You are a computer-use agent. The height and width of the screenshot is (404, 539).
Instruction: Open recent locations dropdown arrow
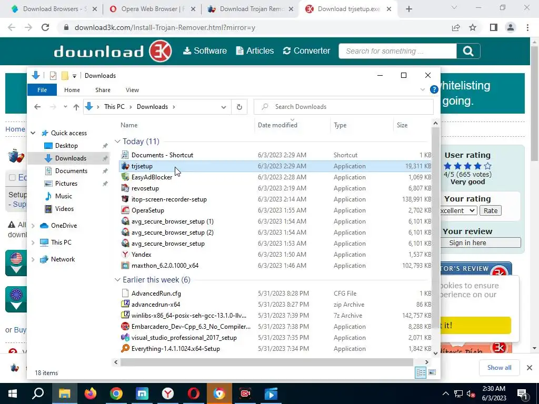pos(65,107)
